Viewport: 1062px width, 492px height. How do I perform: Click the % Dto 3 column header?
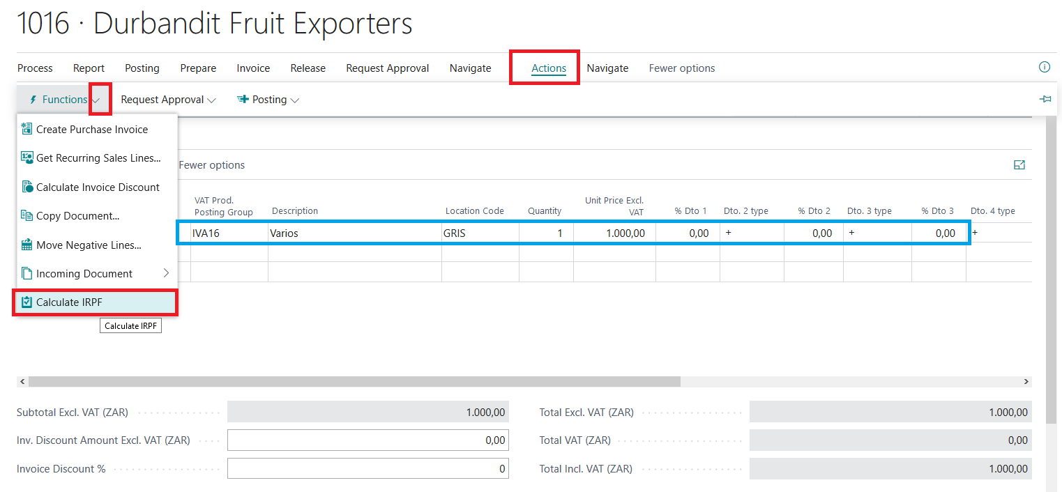tap(937, 211)
